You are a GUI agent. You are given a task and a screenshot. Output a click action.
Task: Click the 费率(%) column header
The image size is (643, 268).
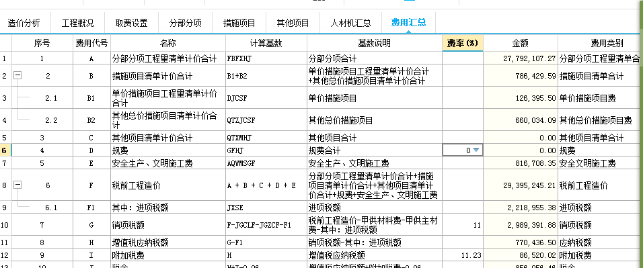(x=463, y=43)
